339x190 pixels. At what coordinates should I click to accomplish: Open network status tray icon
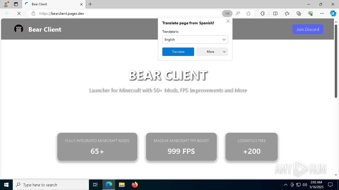298,185
